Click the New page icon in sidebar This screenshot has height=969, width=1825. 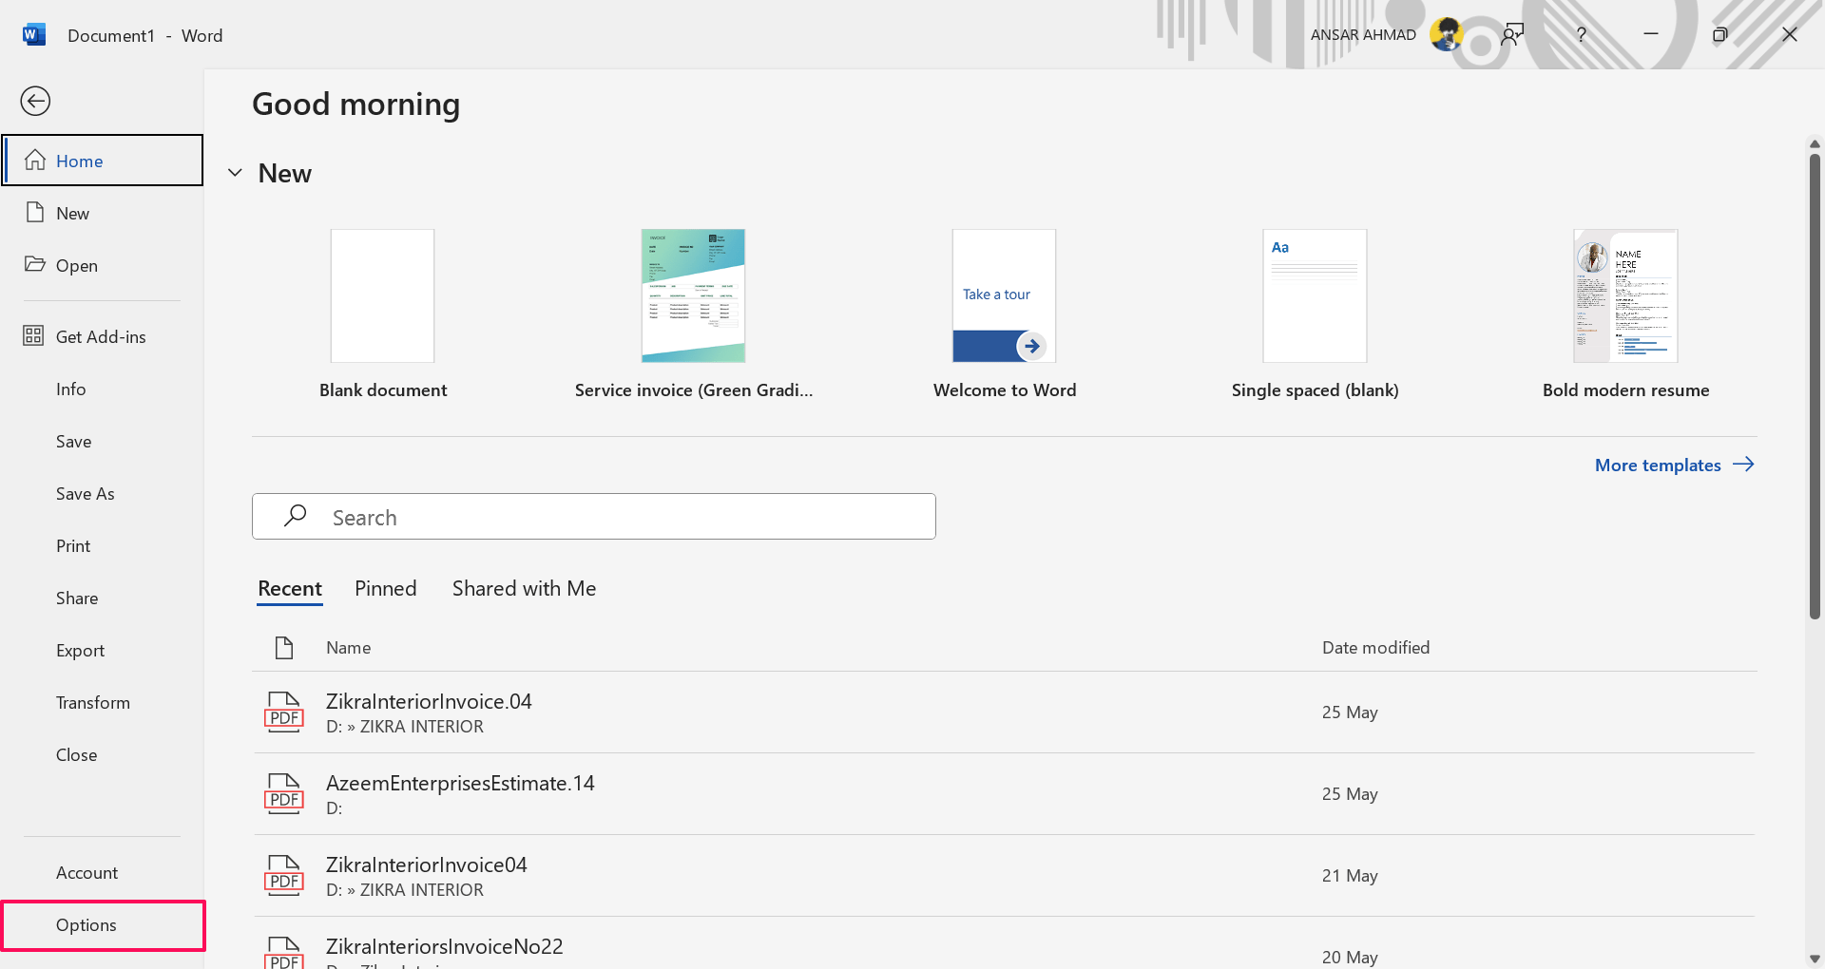click(x=35, y=212)
